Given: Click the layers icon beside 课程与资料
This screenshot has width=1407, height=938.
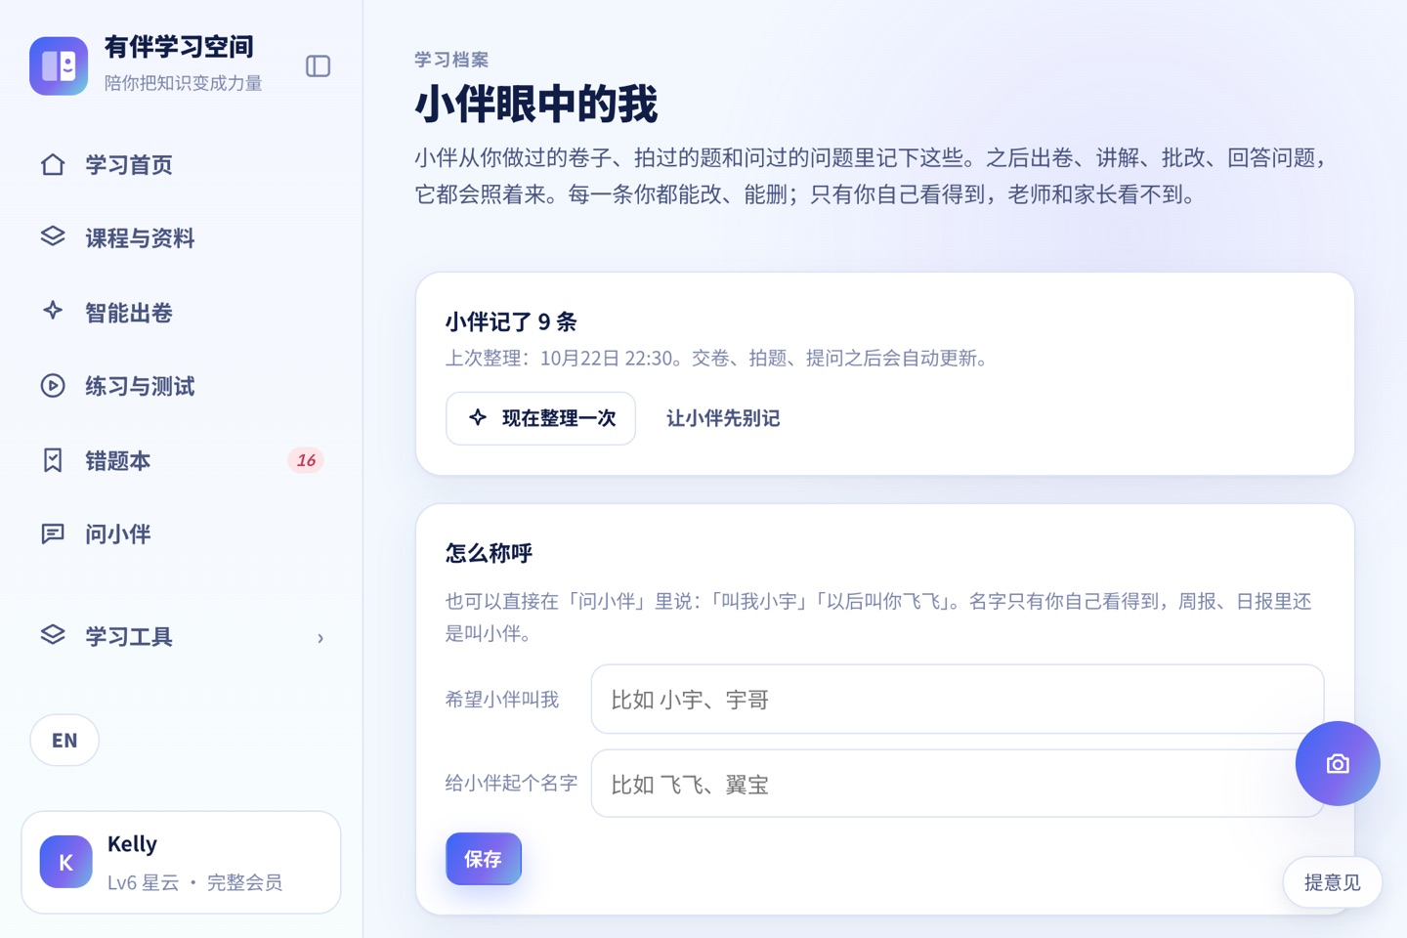Looking at the screenshot, I should pos(53,237).
